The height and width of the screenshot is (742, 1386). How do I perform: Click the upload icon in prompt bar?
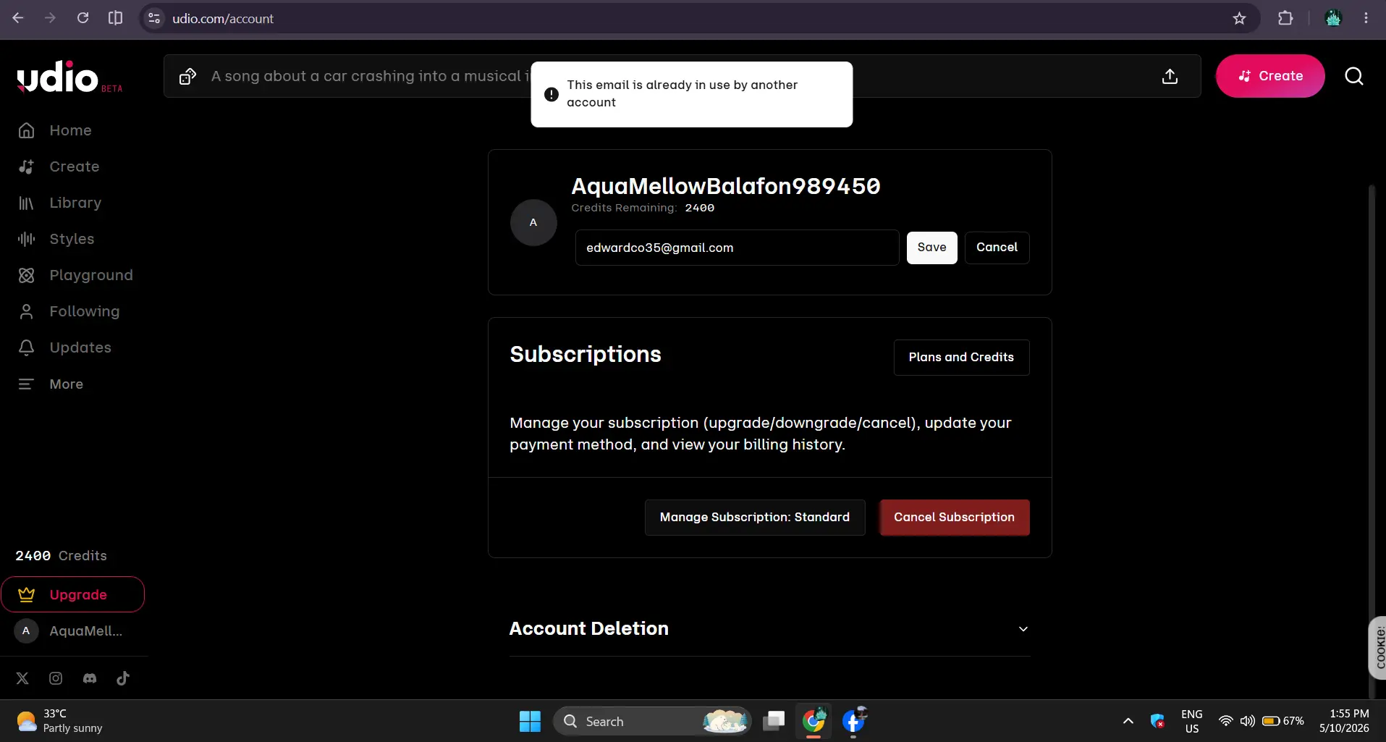pyautogui.click(x=1170, y=76)
